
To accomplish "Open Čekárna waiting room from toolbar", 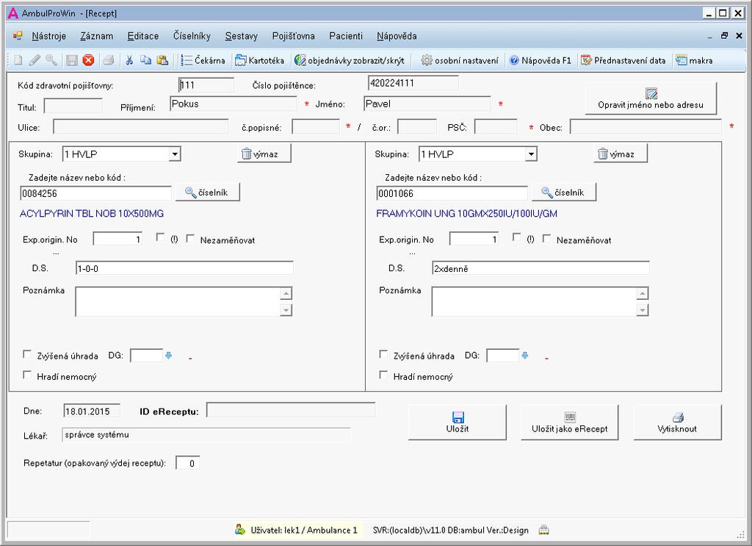I will tap(203, 60).
